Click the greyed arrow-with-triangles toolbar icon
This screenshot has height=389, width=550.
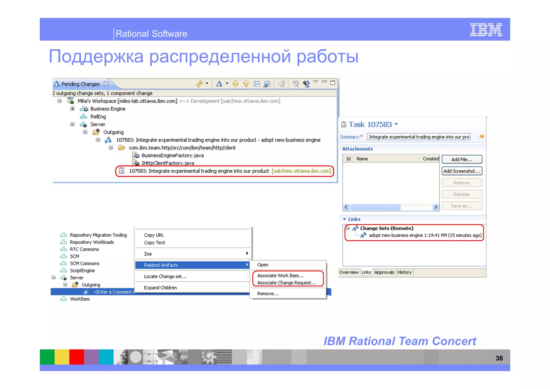[281, 84]
